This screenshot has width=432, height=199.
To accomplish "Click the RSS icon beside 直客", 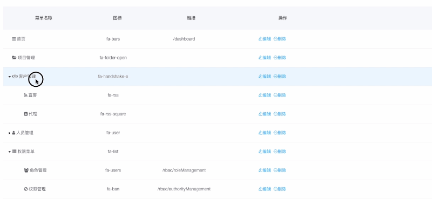I will [x=25, y=95].
